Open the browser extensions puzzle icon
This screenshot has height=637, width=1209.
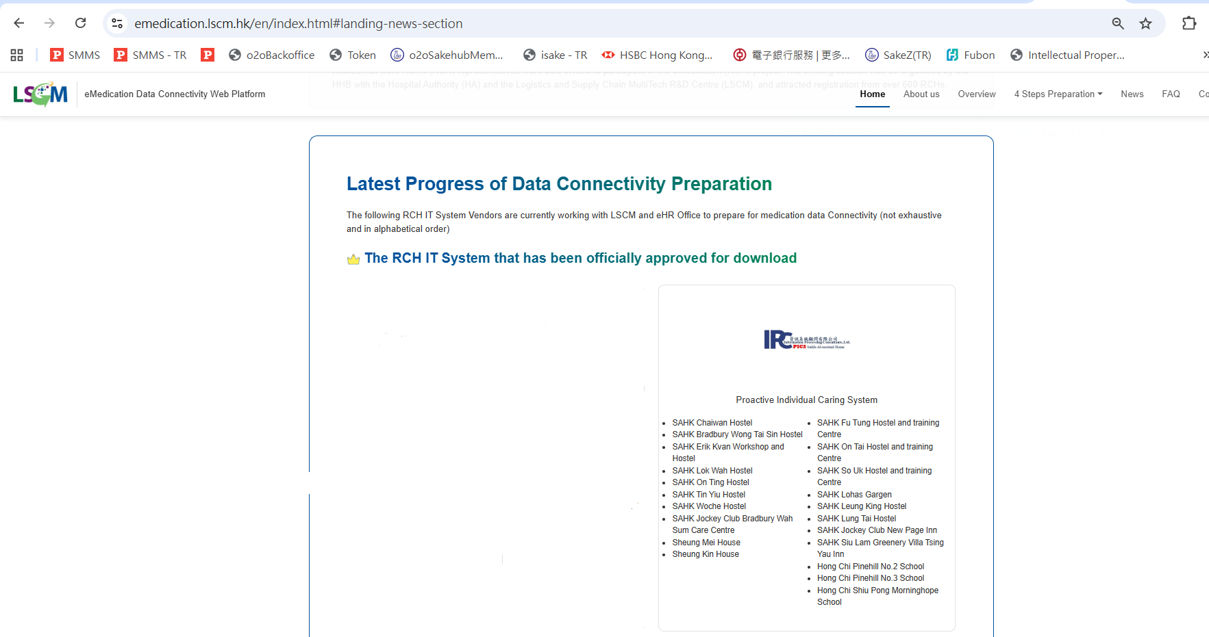pyautogui.click(x=1189, y=23)
